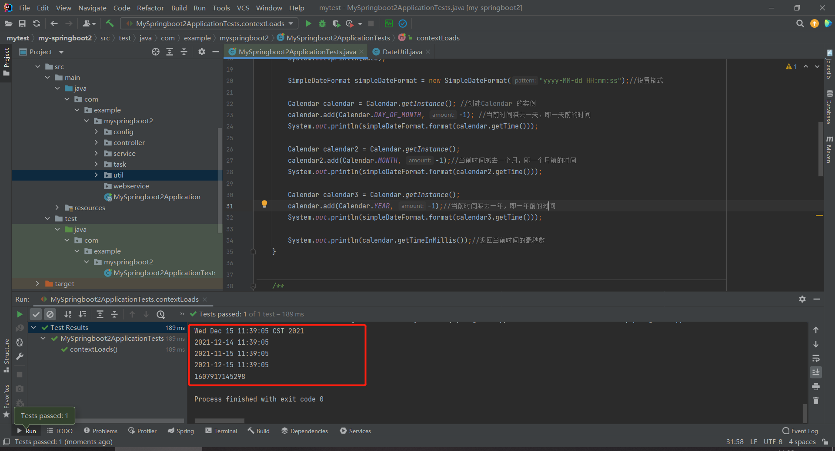Open the Run panel settings gear
The width and height of the screenshot is (835, 451).
(802, 299)
